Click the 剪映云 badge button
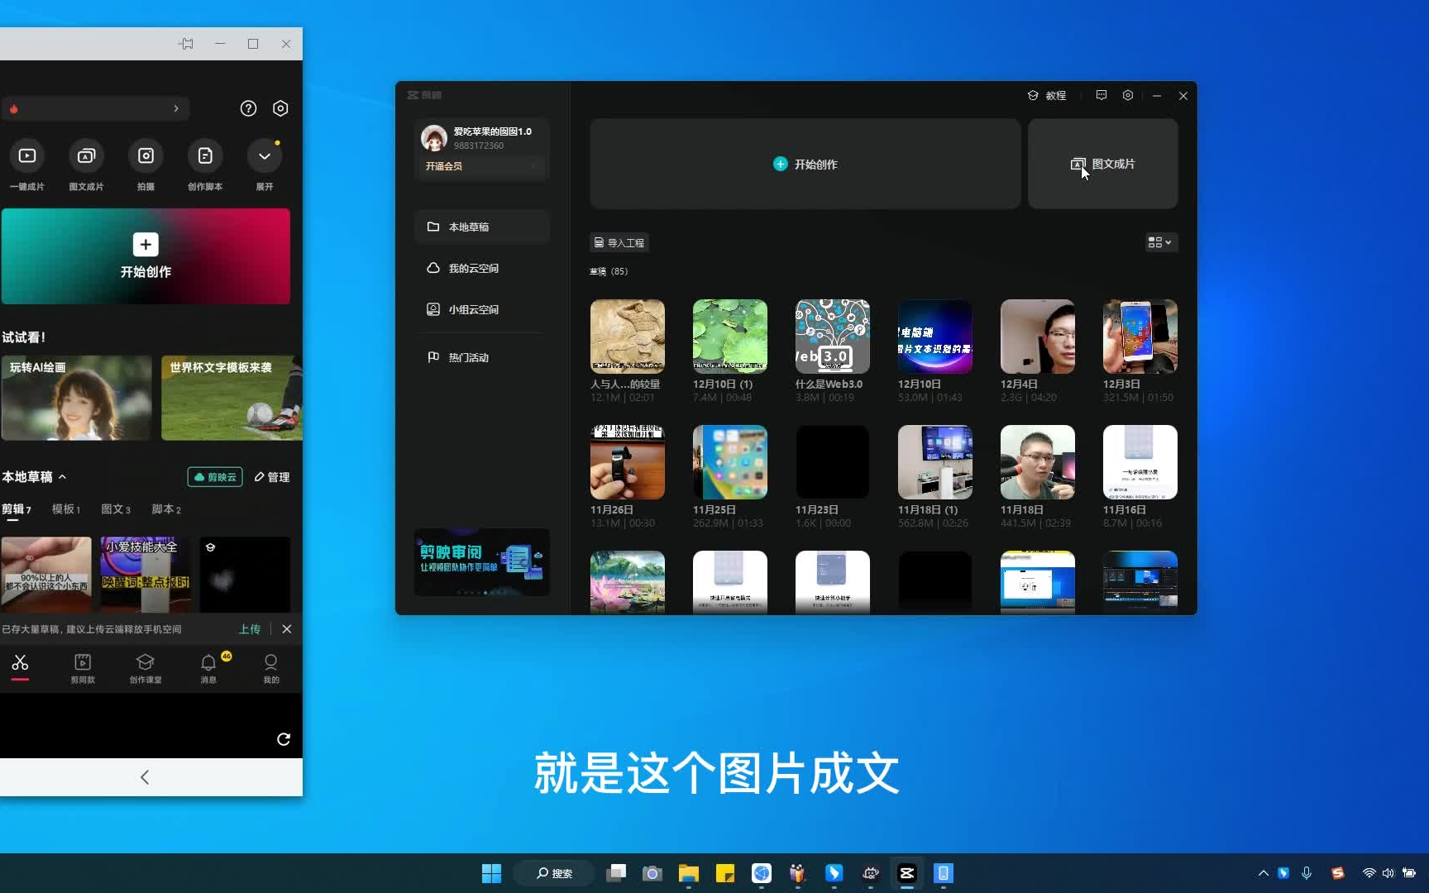 (215, 477)
